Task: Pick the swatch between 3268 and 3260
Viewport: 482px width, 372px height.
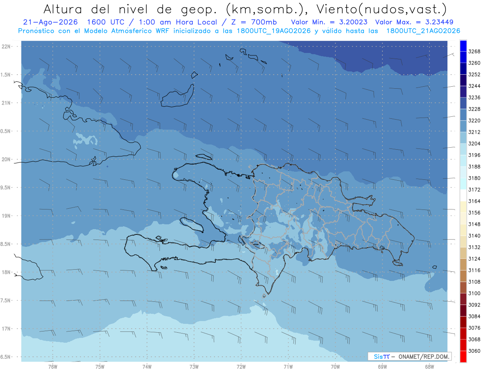Action: [463, 57]
